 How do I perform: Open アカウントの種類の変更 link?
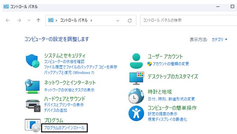pos(171,64)
